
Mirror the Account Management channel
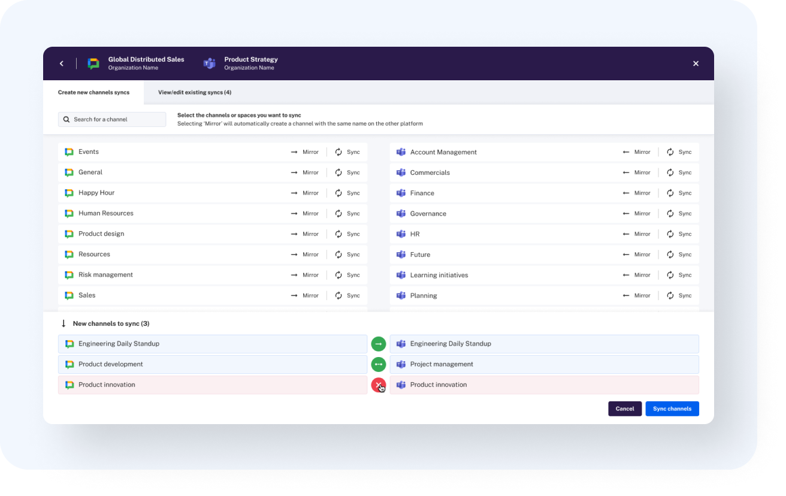(636, 152)
